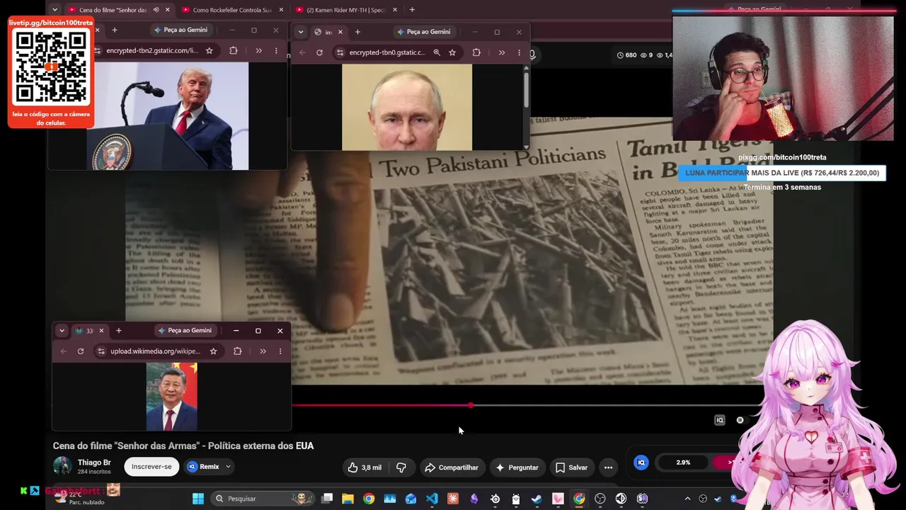This screenshot has height=510, width=906.
Task: Dislike the Senhor das Armas video
Action: (401, 467)
